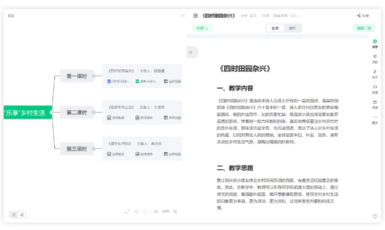Choose video option in 第一课时 card
385x230 pixels.
coord(172,81)
